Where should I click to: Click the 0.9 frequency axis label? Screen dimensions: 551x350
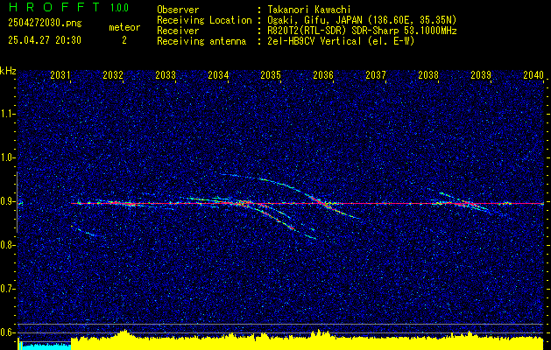coord(7,201)
